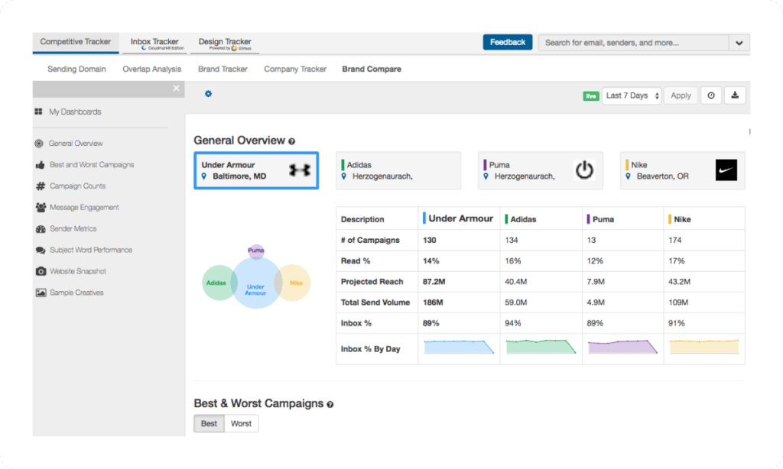This screenshot has width=783, height=469.
Task: Click the Message Engagement people icon
Action: pos(41,207)
